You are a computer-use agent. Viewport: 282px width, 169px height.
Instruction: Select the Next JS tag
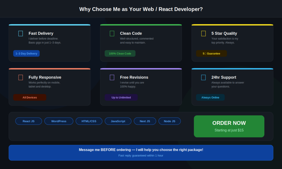pyautogui.click(x=145, y=121)
